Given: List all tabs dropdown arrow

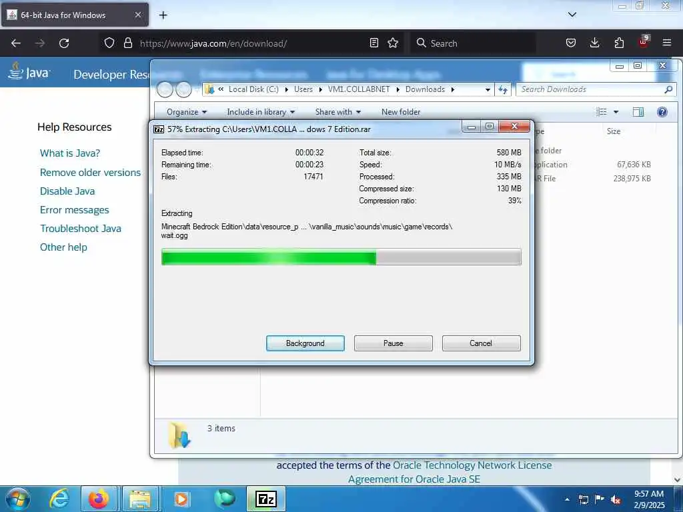Looking at the screenshot, I should pyautogui.click(x=572, y=15).
